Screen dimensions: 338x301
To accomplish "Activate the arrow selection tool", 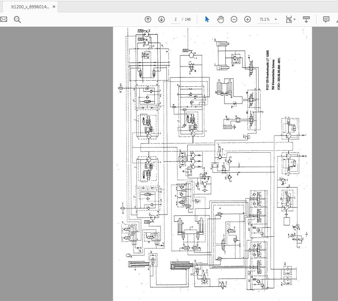I will click(207, 19).
